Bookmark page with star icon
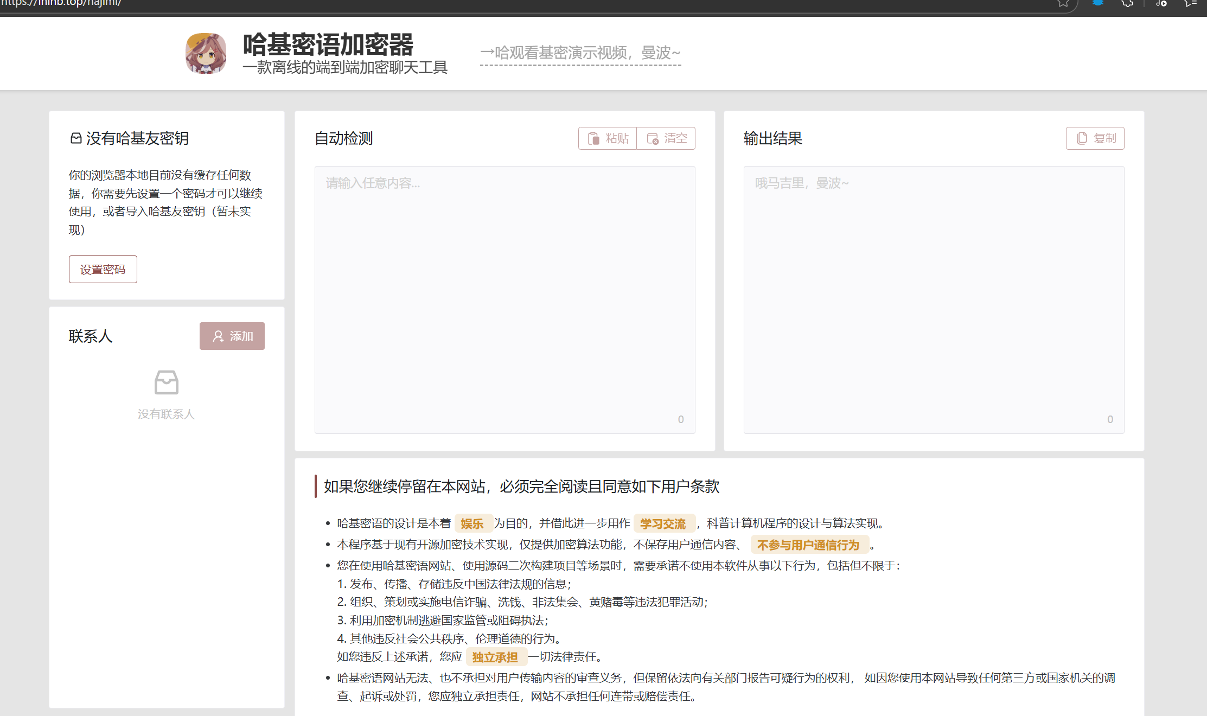Viewport: 1207px width, 716px height. (1063, 3)
